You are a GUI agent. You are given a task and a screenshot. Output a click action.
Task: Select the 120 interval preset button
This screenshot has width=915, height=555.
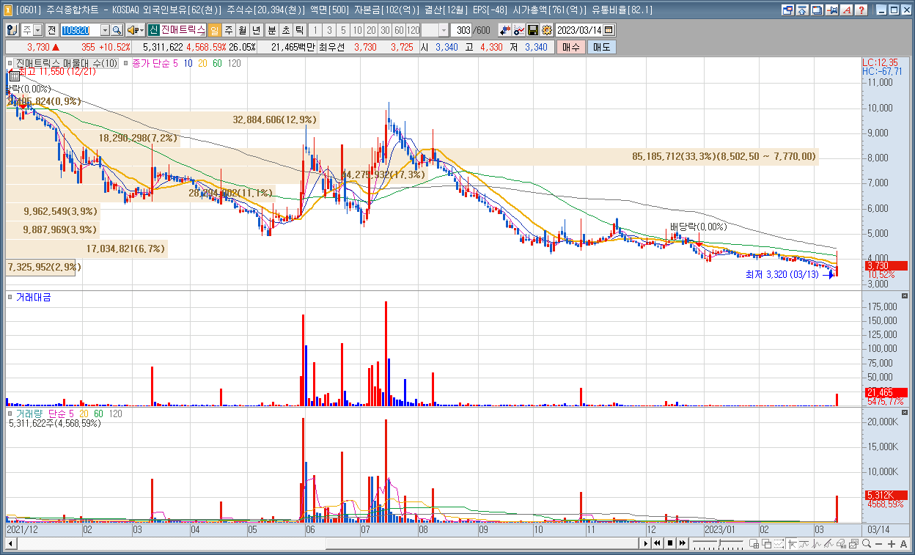pos(413,30)
